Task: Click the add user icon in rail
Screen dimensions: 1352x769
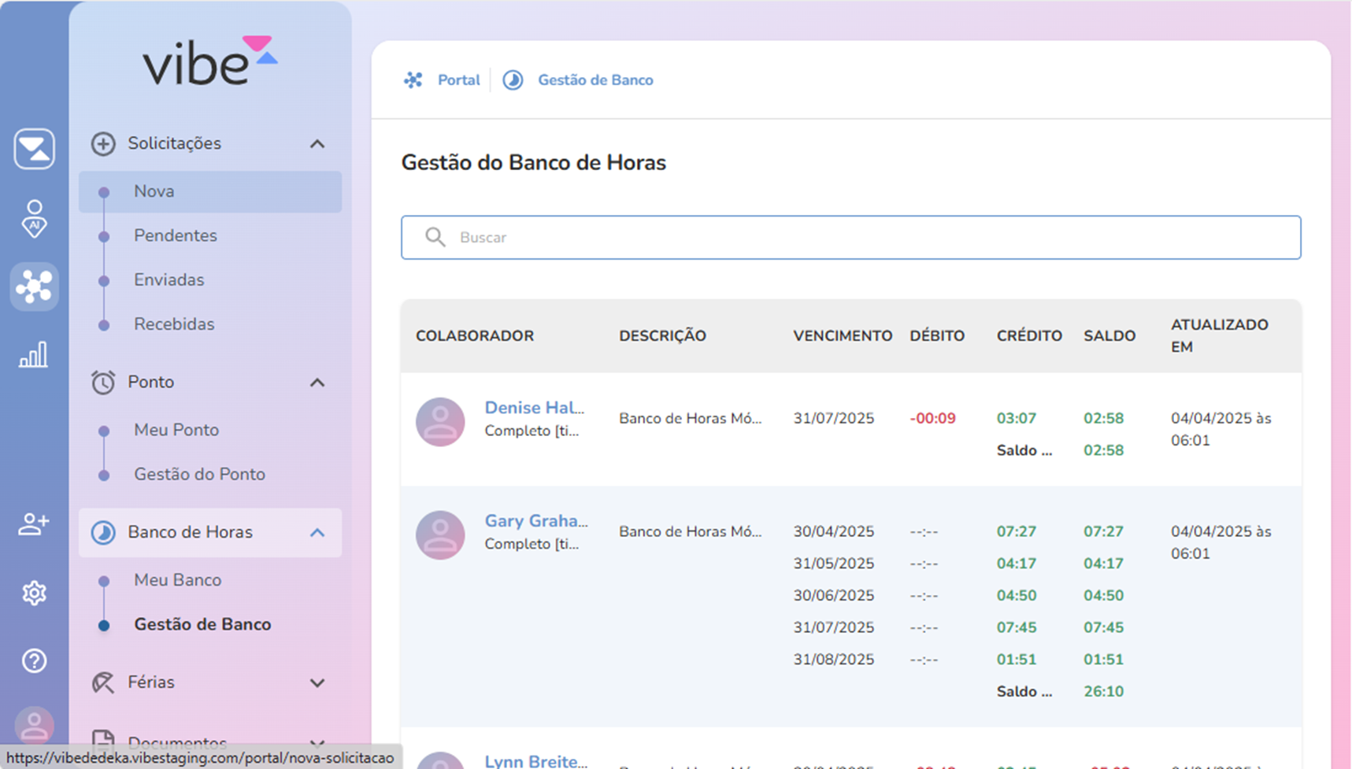Action: (x=34, y=524)
